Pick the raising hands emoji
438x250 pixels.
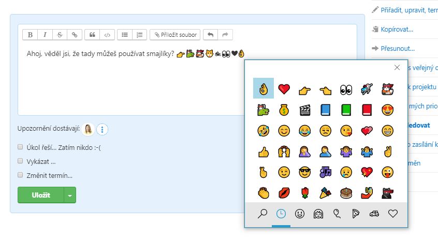click(x=284, y=152)
